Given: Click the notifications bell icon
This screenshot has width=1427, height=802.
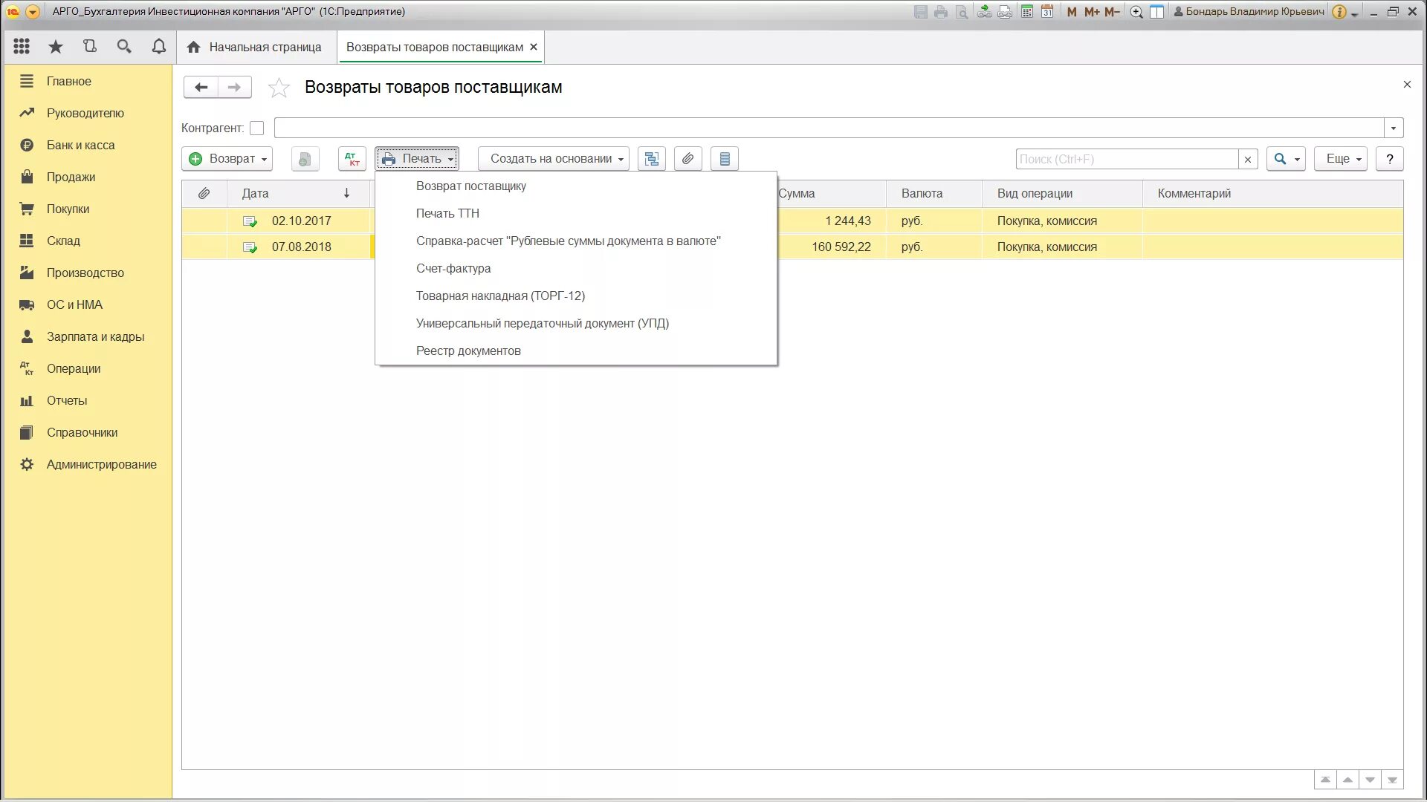Looking at the screenshot, I should (x=158, y=47).
